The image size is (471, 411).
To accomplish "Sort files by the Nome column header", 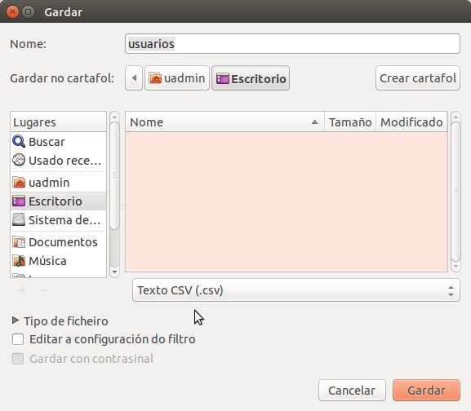I will 224,122.
